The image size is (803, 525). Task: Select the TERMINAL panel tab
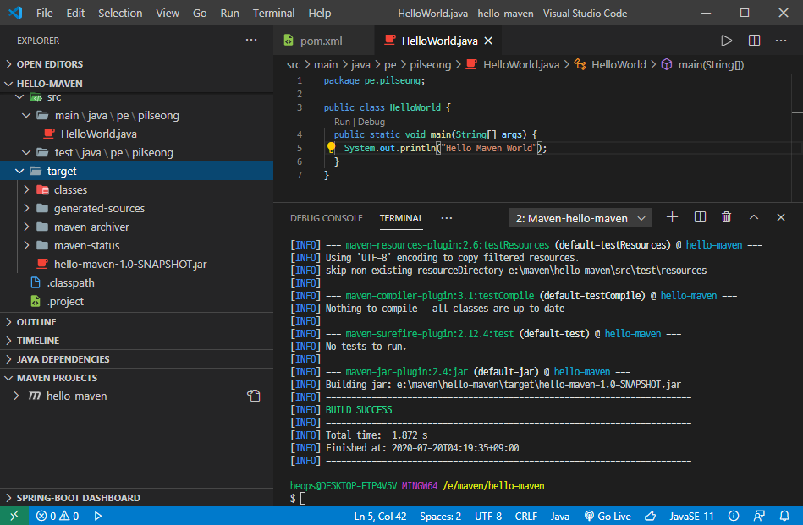pyautogui.click(x=401, y=218)
